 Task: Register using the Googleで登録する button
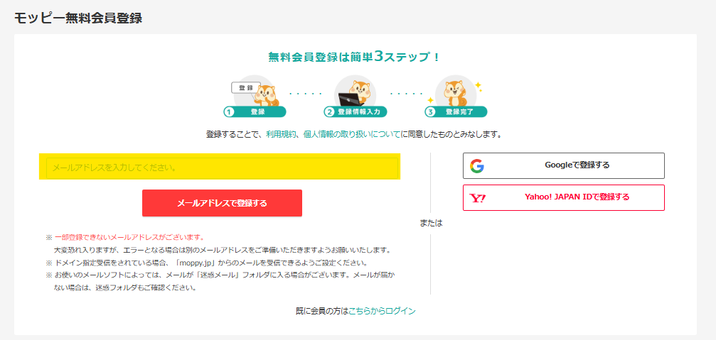(563, 165)
